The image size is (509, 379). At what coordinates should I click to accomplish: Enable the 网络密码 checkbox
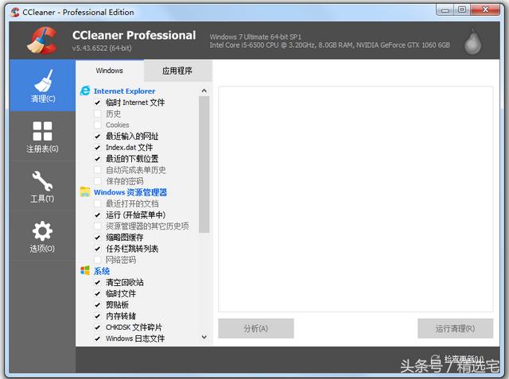(98, 260)
